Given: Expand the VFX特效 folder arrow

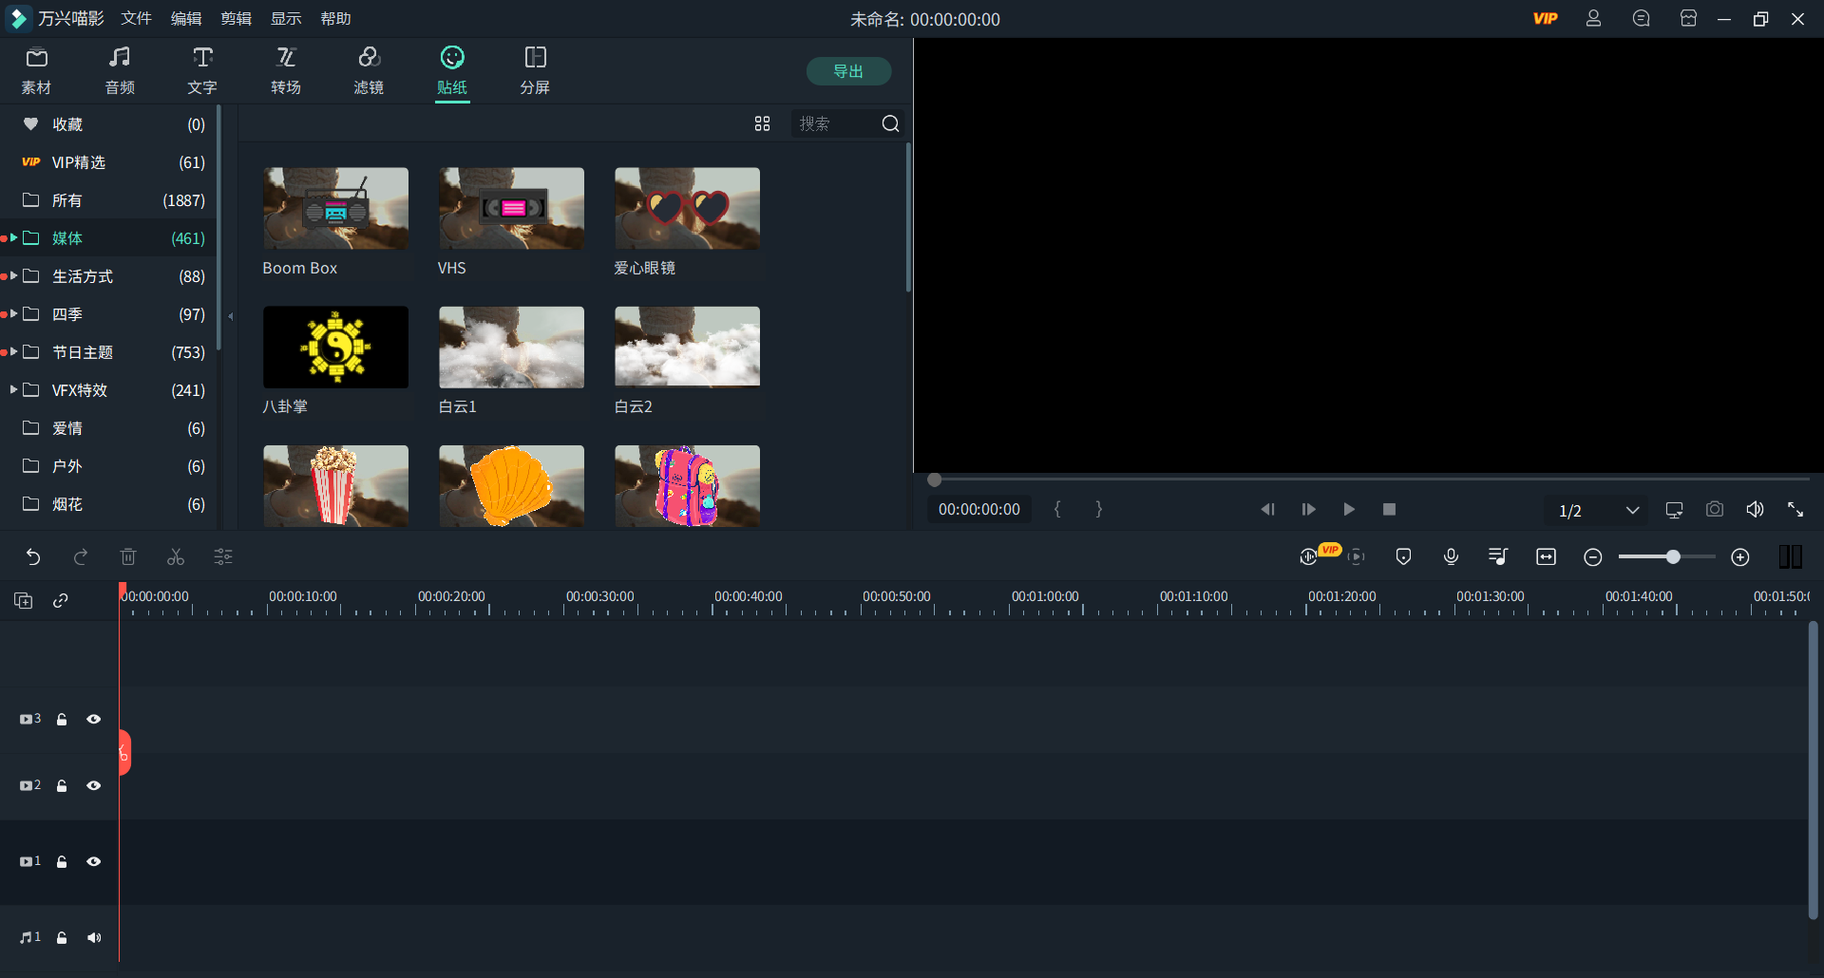Looking at the screenshot, I should coord(13,390).
